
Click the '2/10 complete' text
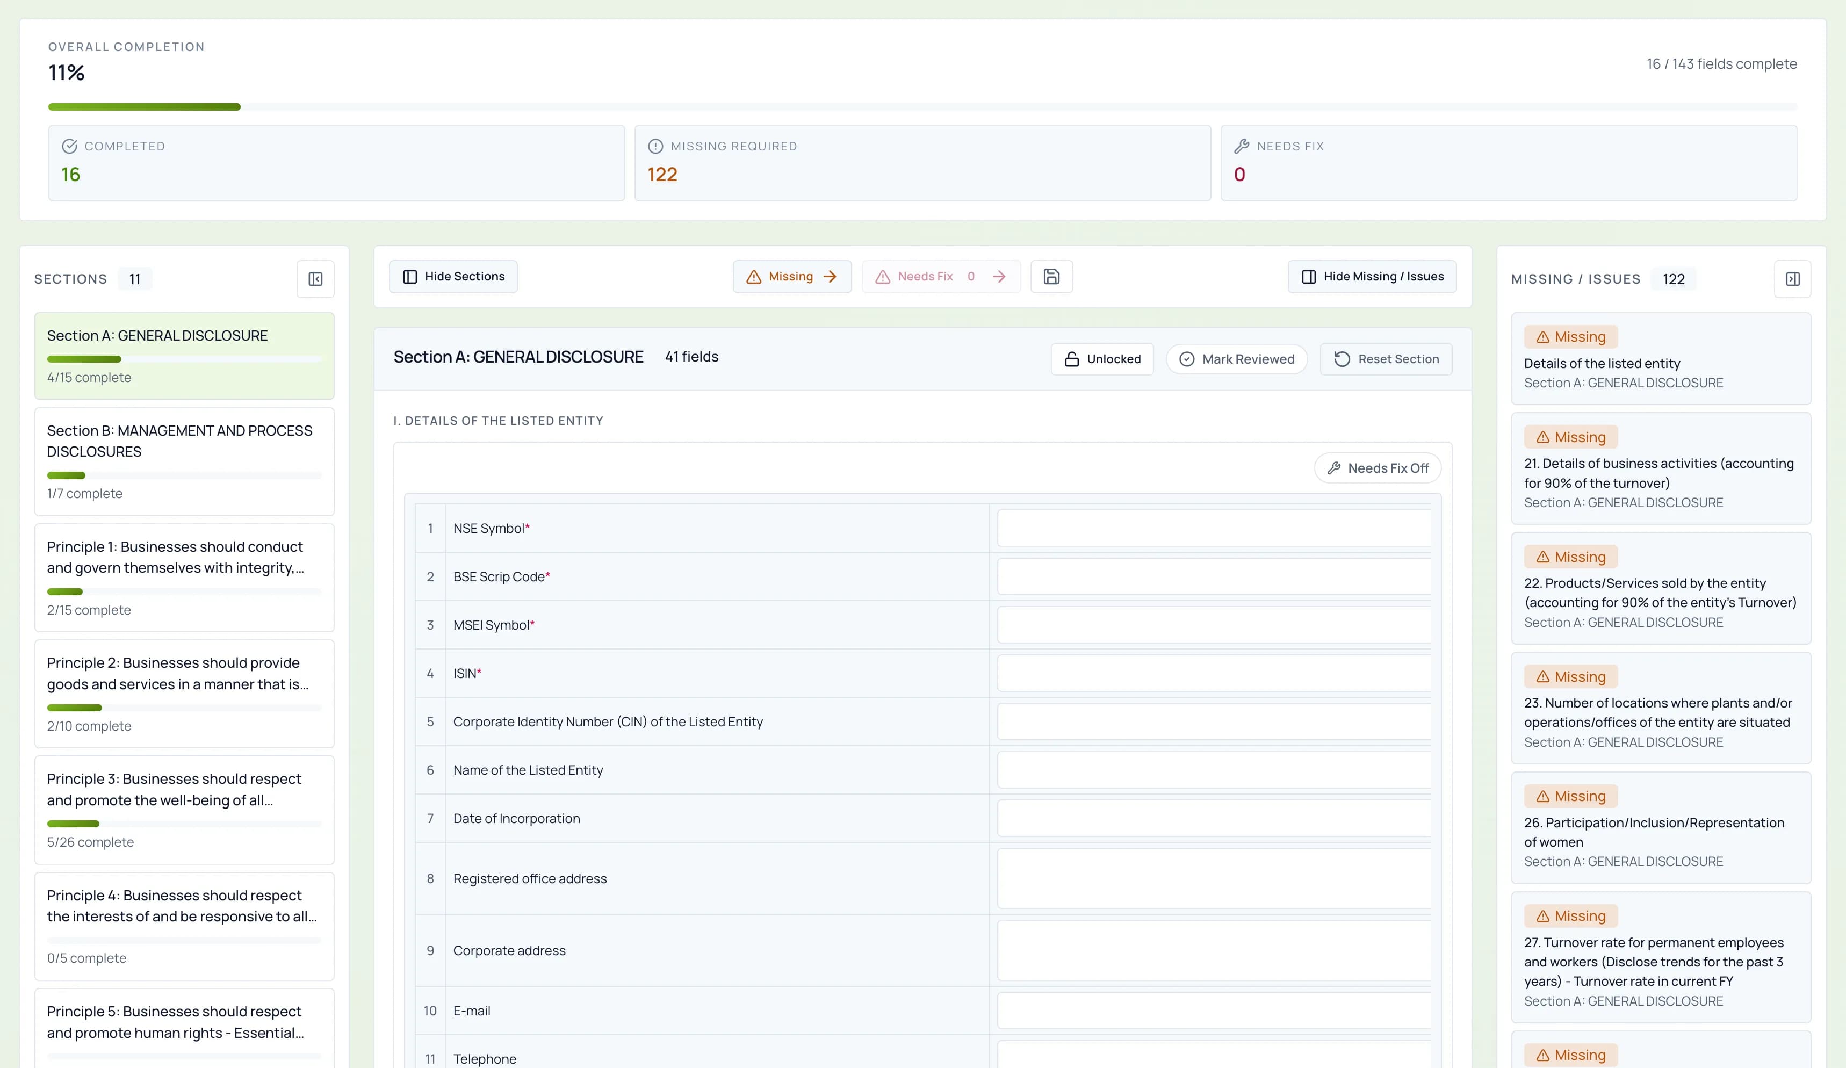point(89,726)
